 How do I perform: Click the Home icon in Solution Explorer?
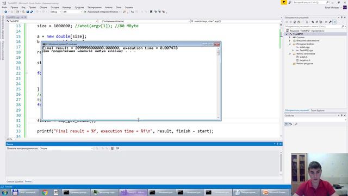tap(295, 22)
